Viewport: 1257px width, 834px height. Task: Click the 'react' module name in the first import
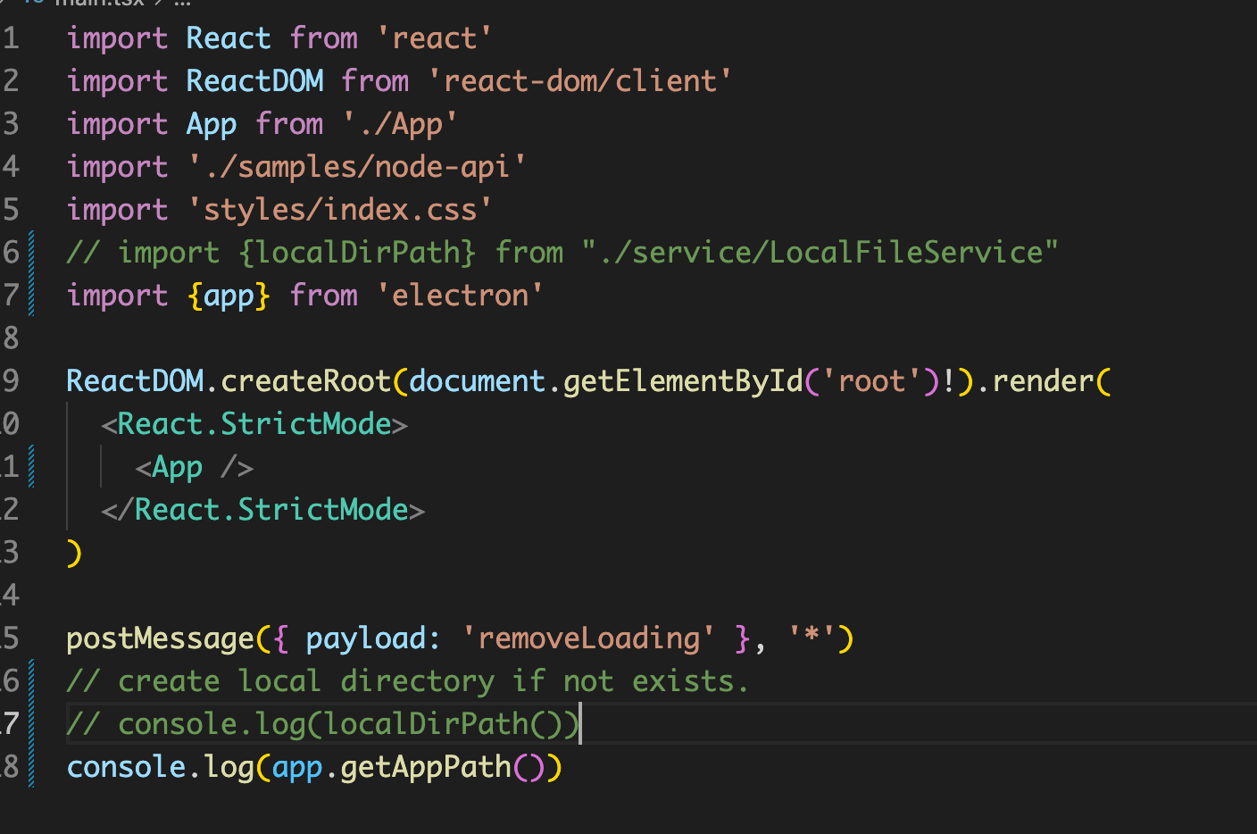point(436,38)
